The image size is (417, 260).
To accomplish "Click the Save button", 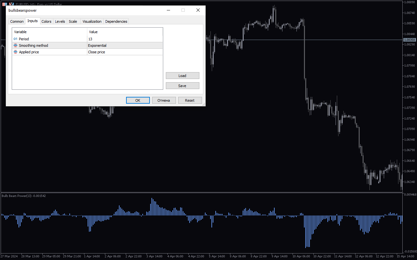I will tap(182, 86).
